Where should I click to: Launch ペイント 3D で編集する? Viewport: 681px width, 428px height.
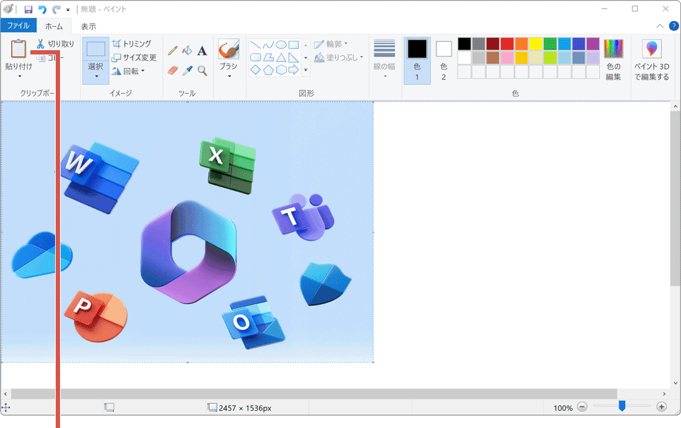[652, 60]
